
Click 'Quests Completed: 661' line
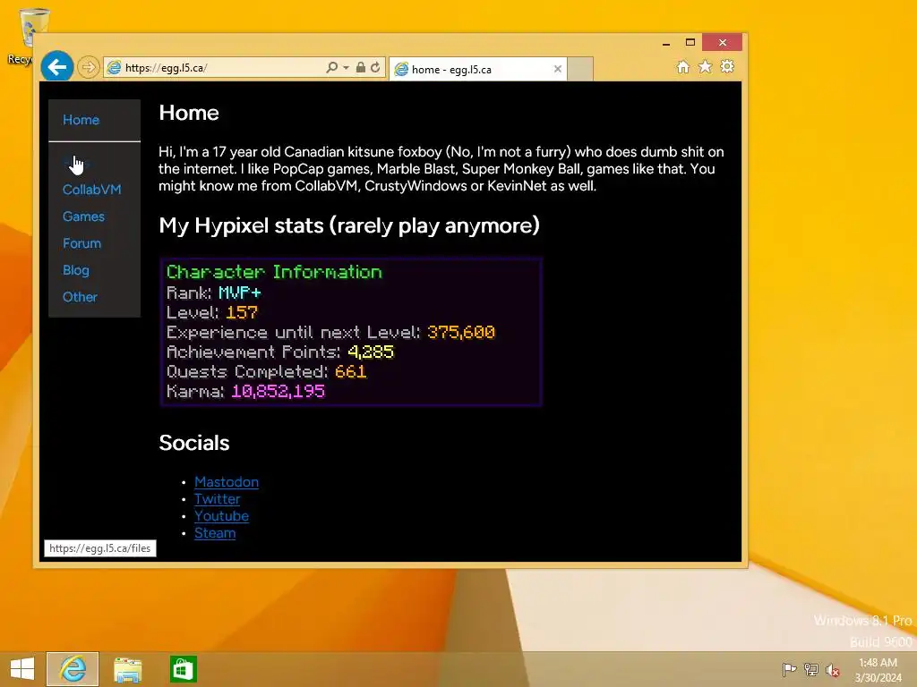pos(266,371)
